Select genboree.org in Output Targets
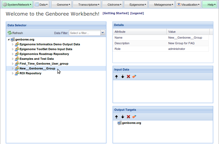The image size is (219, 144). [131, 123]
